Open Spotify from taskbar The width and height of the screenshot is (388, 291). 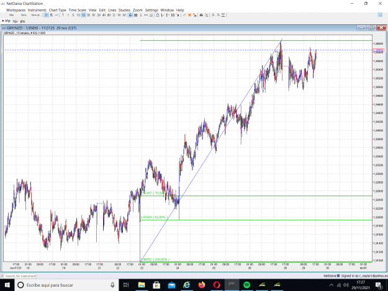(246, 285)
